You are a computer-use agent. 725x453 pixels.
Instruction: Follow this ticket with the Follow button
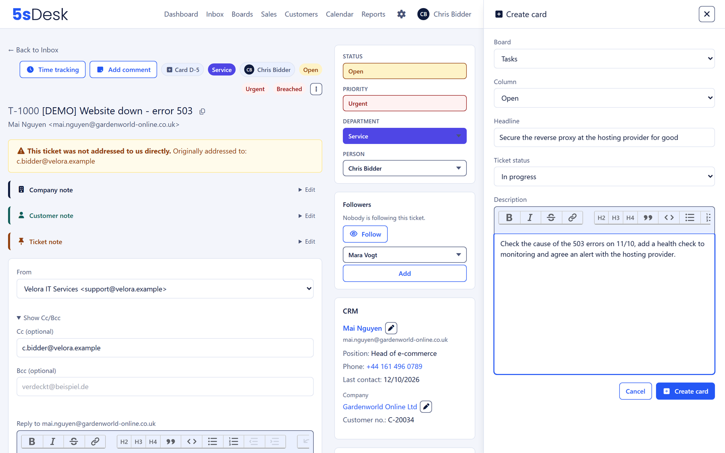click(x=366, y=234)
